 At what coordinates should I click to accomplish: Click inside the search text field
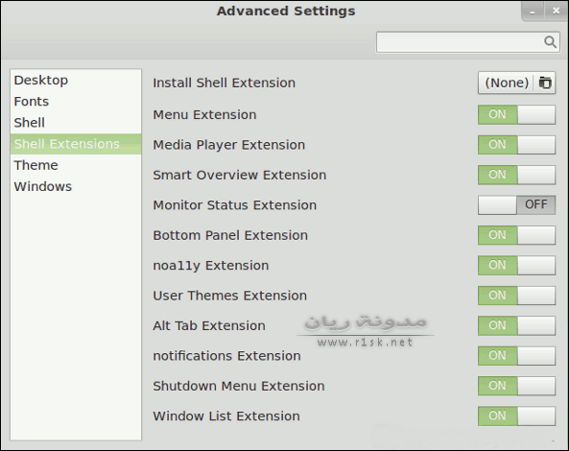pyautogui.click(x=460, y=42)
